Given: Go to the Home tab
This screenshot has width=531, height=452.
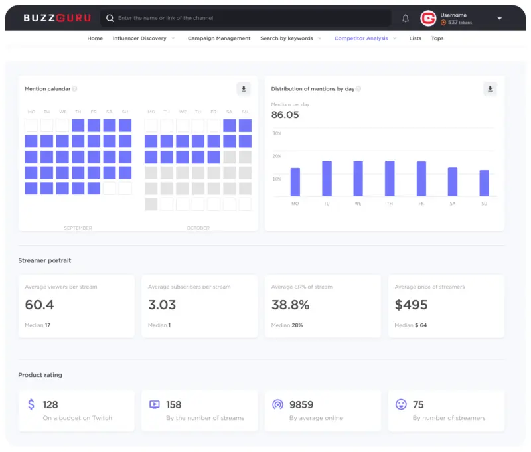Looking at the screenshot, I should [x=95, y=38].
